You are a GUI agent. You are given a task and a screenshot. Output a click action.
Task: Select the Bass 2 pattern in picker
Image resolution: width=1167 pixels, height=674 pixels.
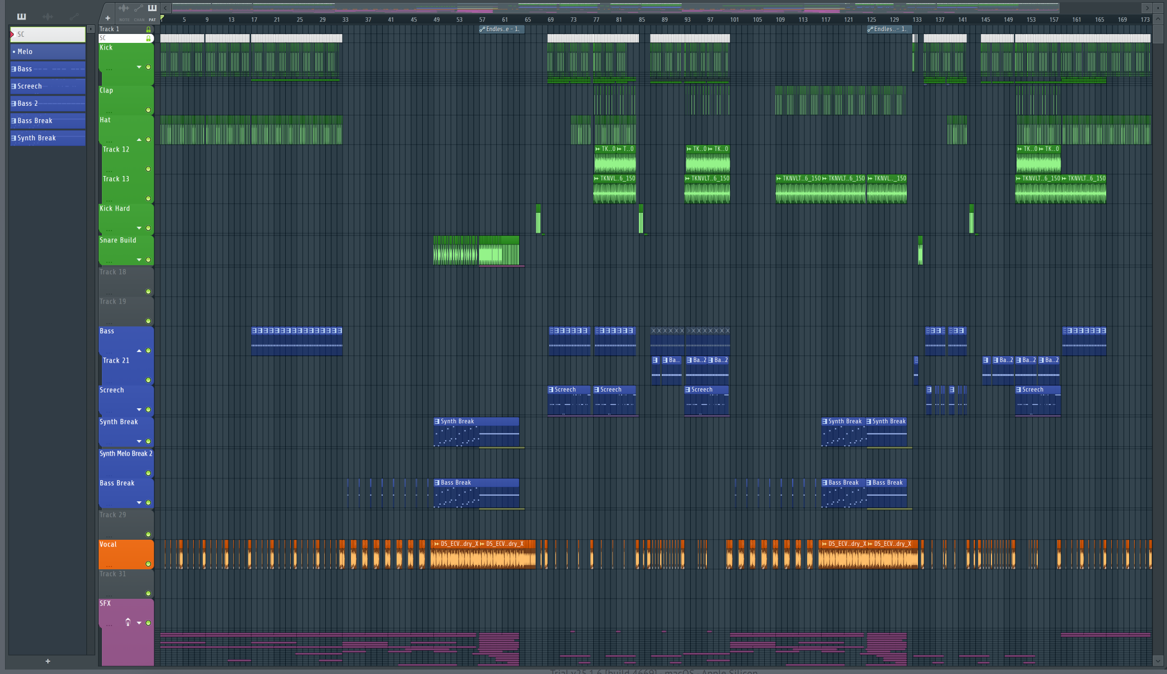pos(48,103)
